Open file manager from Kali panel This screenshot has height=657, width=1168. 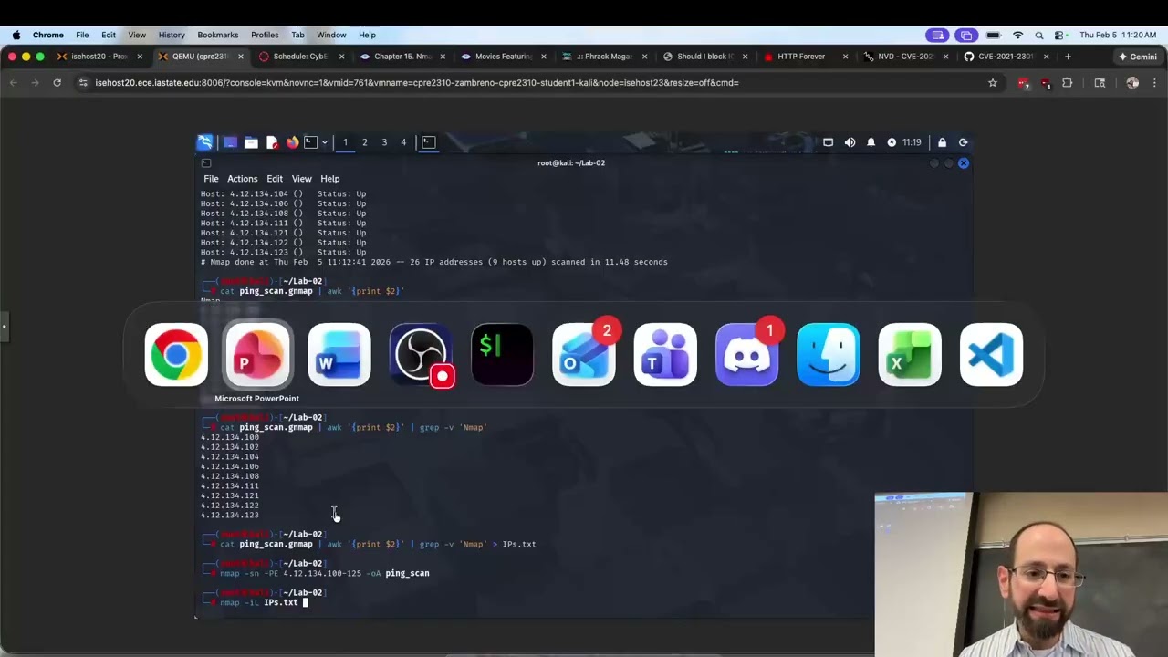[251, 142]
